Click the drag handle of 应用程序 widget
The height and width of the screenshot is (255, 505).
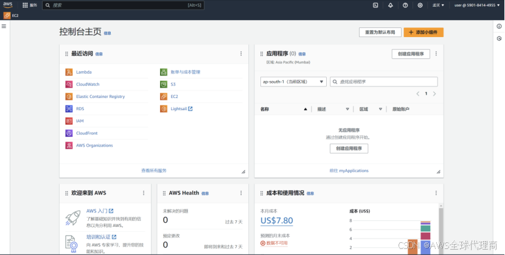pyautogui.click(x=262, y=54)
